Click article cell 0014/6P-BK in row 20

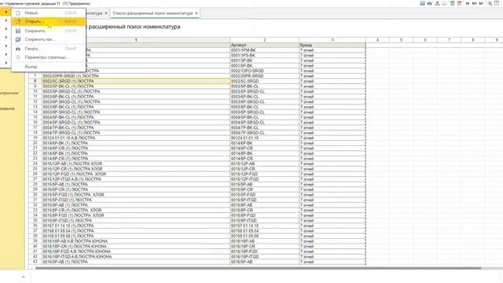pyautogui.click(x=264, y=143)
